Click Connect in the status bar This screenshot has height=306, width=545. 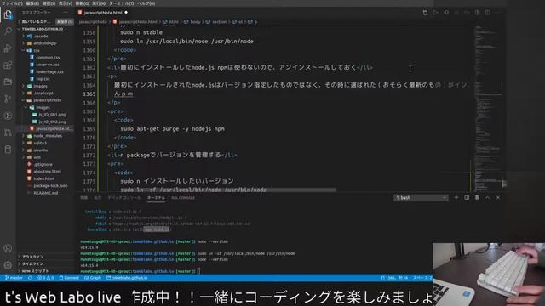click(69, 278)
